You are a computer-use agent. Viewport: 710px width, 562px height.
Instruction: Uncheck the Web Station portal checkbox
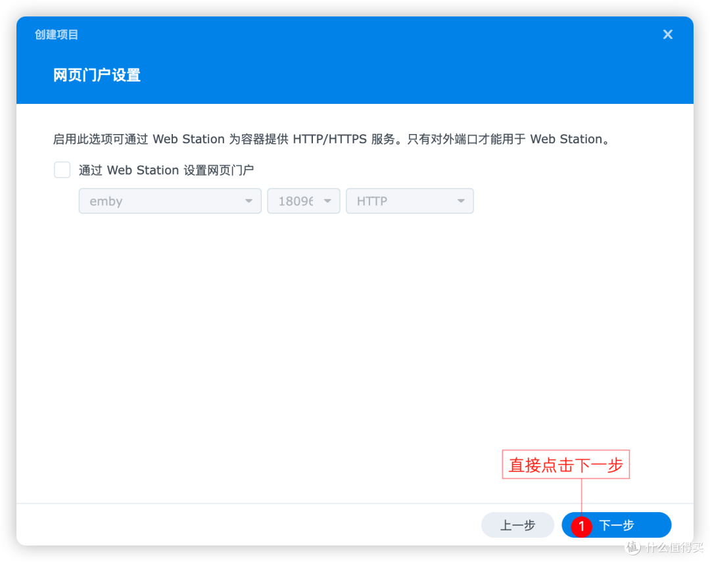click(x=62, y=170)
